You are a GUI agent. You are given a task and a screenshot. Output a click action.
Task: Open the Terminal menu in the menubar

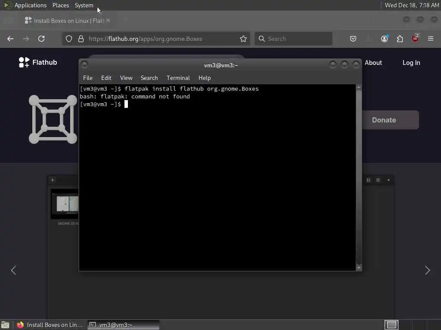click(x=178, y=78)
